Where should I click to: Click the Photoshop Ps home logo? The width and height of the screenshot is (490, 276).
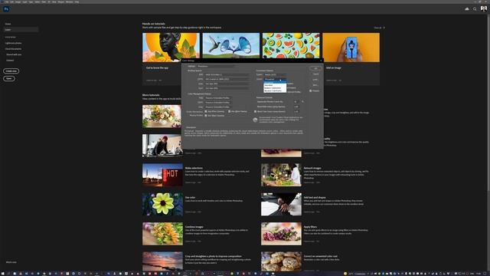point(6,9)
